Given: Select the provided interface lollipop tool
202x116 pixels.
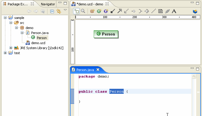Looking at the screenshot, I should 133,11.
